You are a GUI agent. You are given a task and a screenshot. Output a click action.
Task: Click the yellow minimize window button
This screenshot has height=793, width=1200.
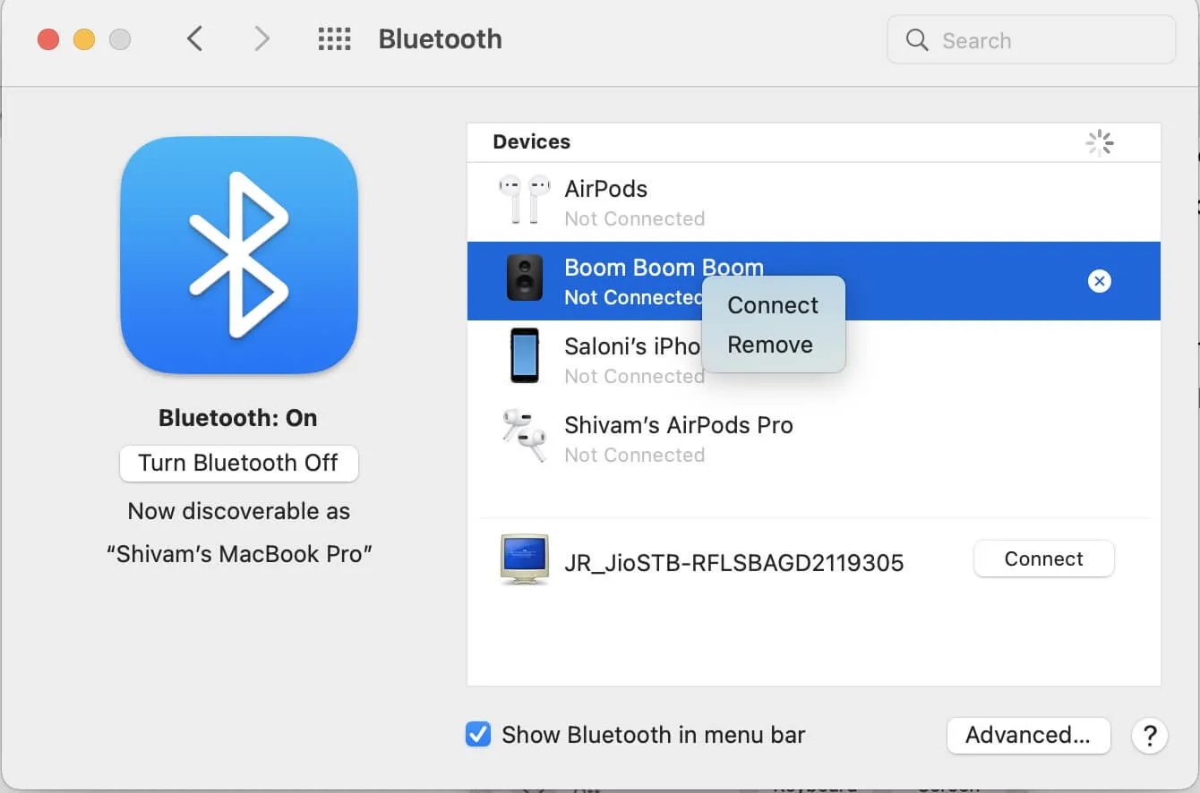click(83, 39)
